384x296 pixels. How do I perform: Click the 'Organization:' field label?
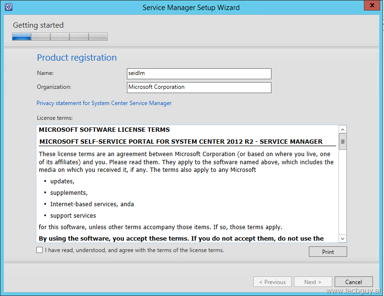click(54, 87)
